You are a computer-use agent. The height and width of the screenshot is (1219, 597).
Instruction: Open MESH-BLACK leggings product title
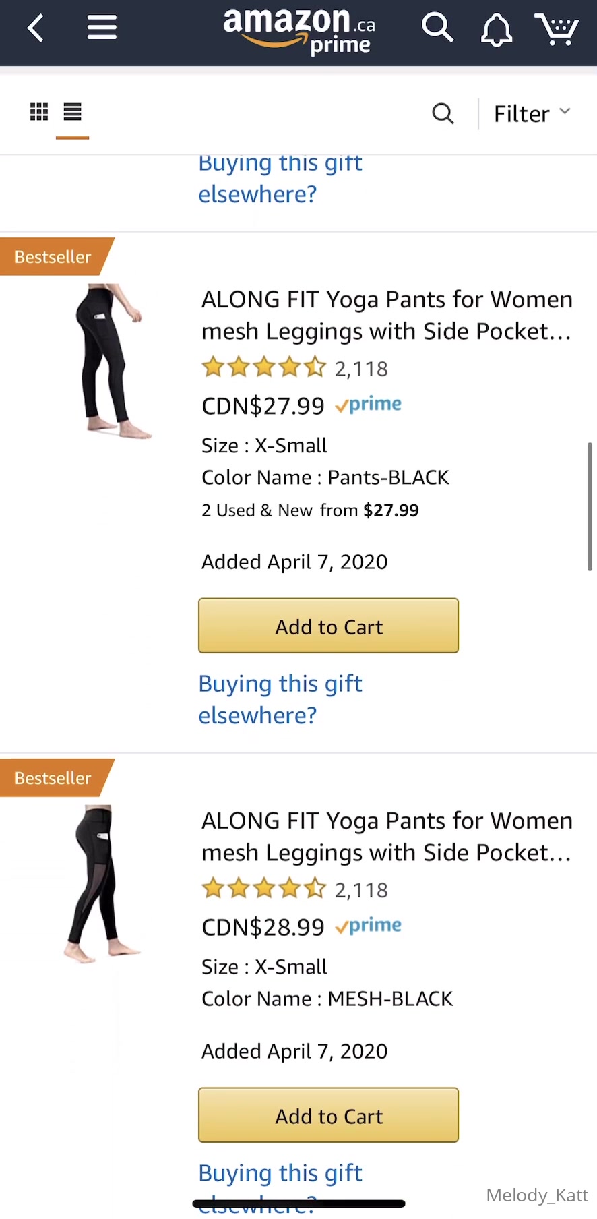tap(387, 836)
